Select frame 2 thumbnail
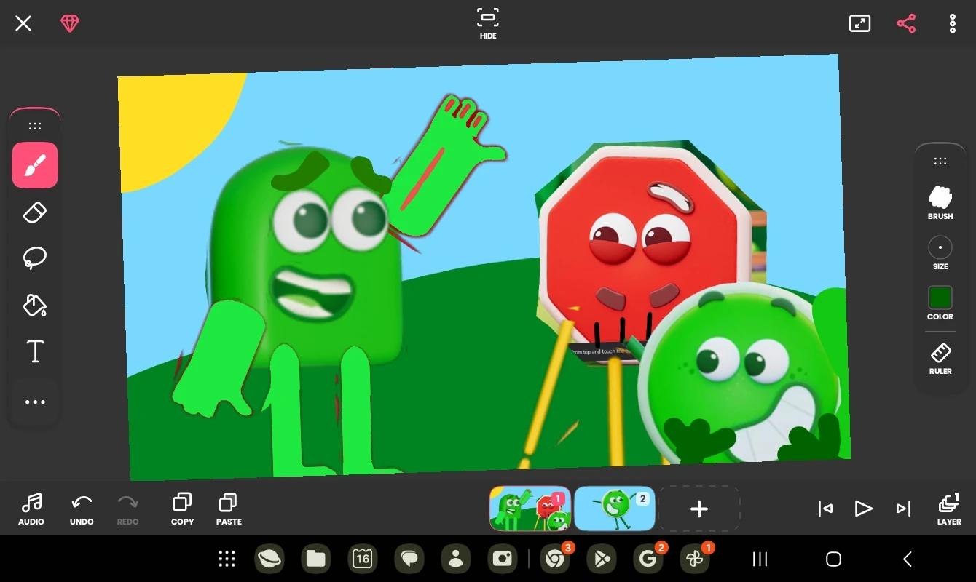This screenshot has height=582, width=976. [x=615, y=509]
